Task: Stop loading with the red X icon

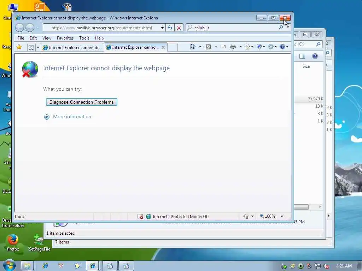Action: tap(179, 28)
